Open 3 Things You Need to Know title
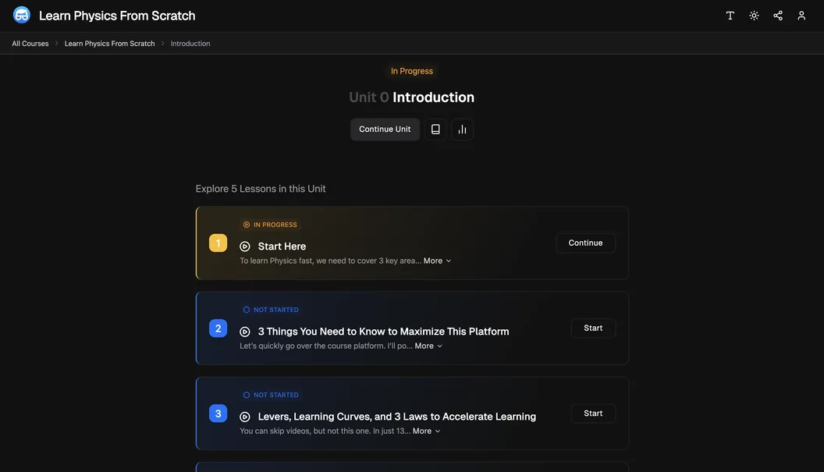This screenshot has width=824, height=472. tap(383, 332)
